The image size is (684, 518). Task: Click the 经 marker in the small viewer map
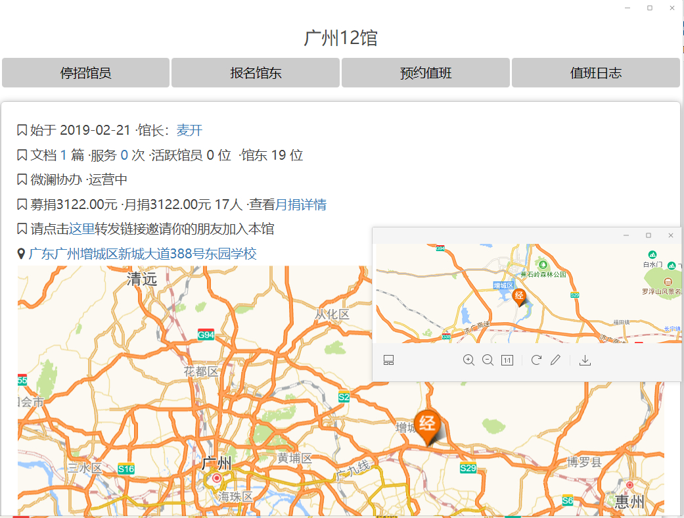(519, 296)
